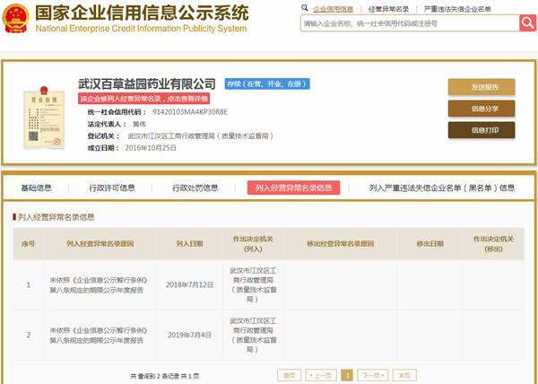Viewport: 538px width, 384px height.
Task: Switch to the 行政许可信息 tab
Action: [112, 188]
